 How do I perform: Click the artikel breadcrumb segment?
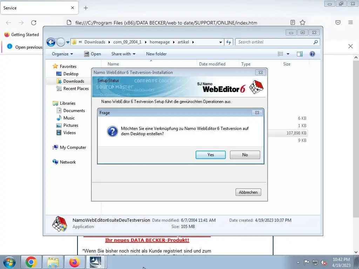(183, 42)
